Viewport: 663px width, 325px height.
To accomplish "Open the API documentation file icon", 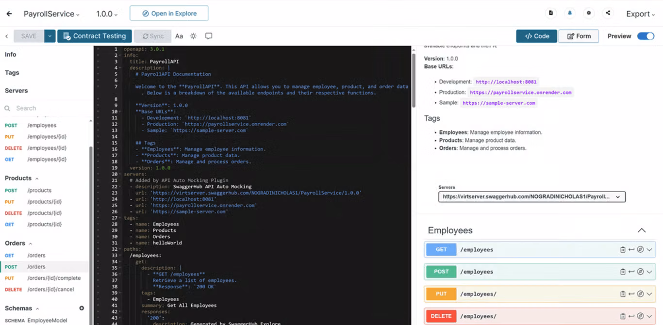I will click(x=552, y=13).
